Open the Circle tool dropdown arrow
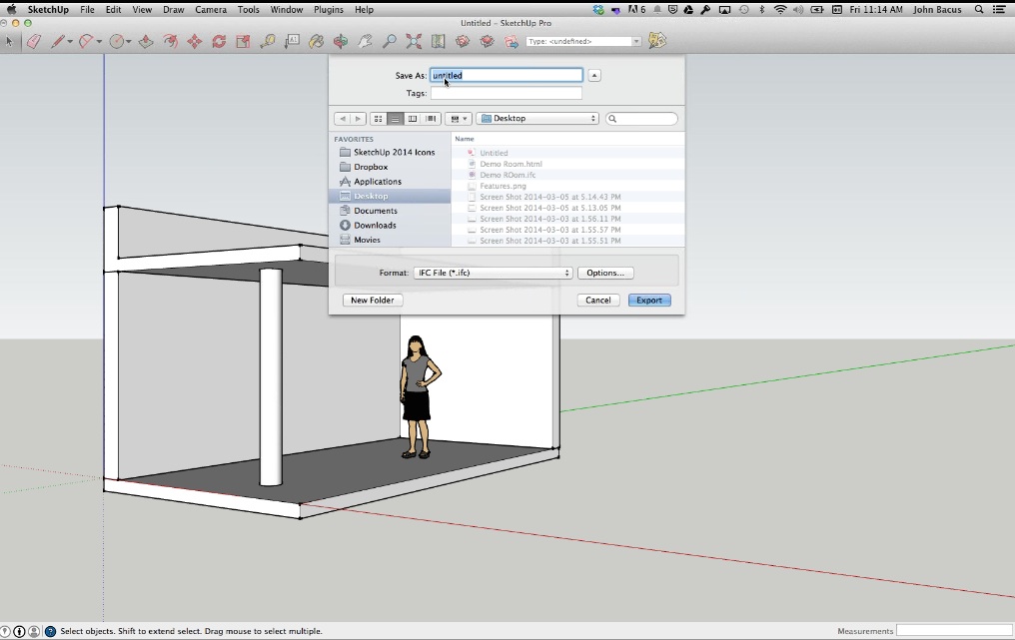 (129, 42)
